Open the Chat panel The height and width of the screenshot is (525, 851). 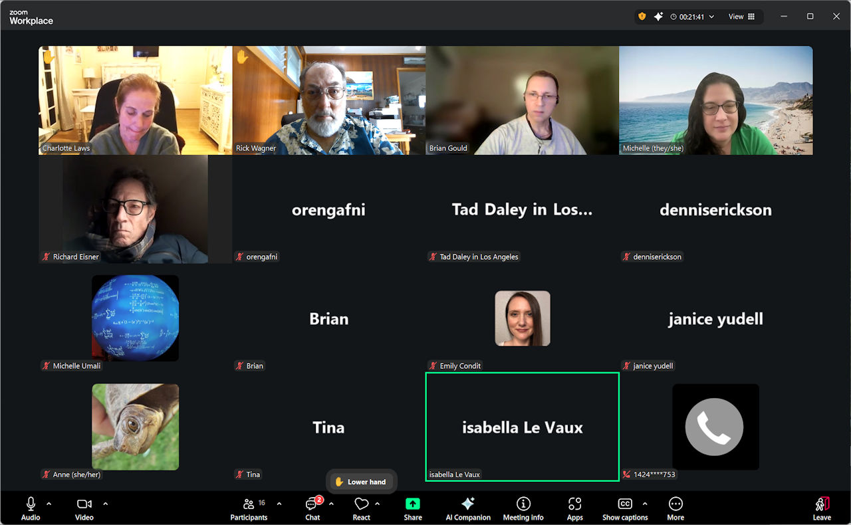pyautogui.click(x=312, y=508)
